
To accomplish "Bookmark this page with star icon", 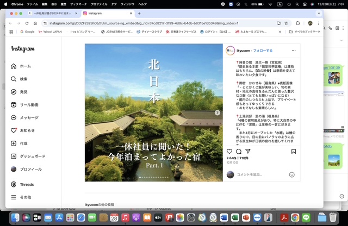I will tap(287, 23).
